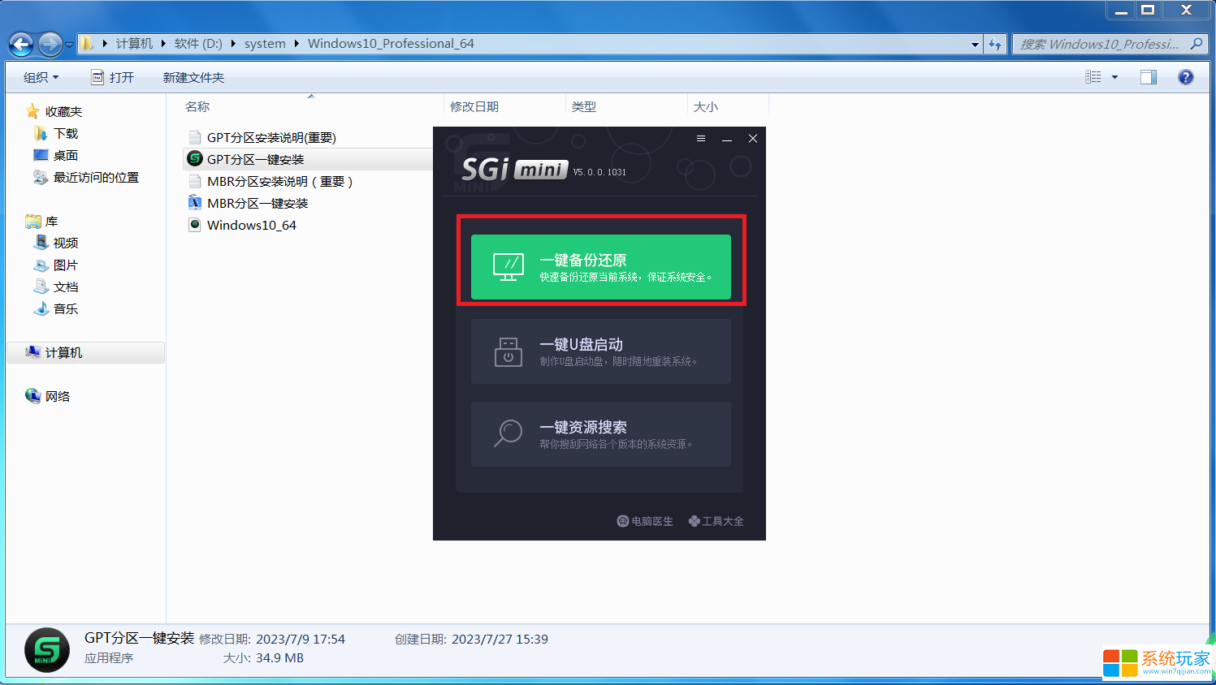Open 电脑医生 from the SGi mini footer
Image resolution: width=1216 pixels, height=685 pixels.
click(x=646, y=521)
